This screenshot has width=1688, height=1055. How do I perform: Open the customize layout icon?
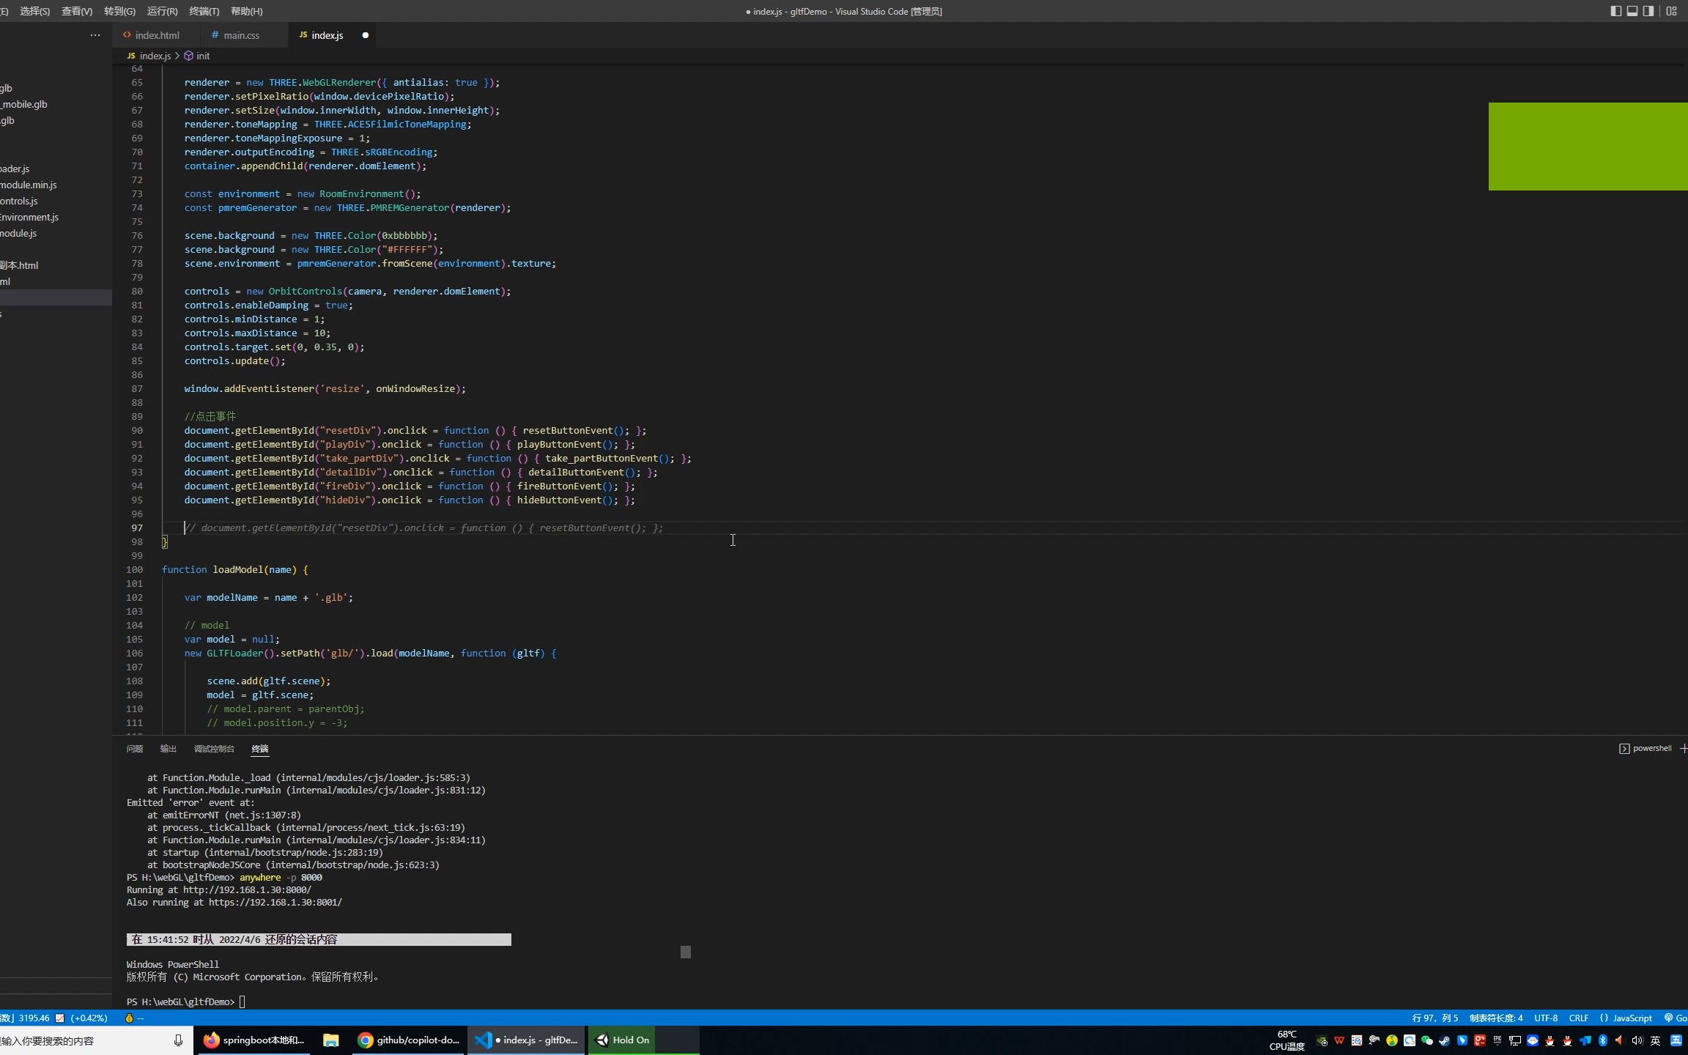coord(1671,11)
